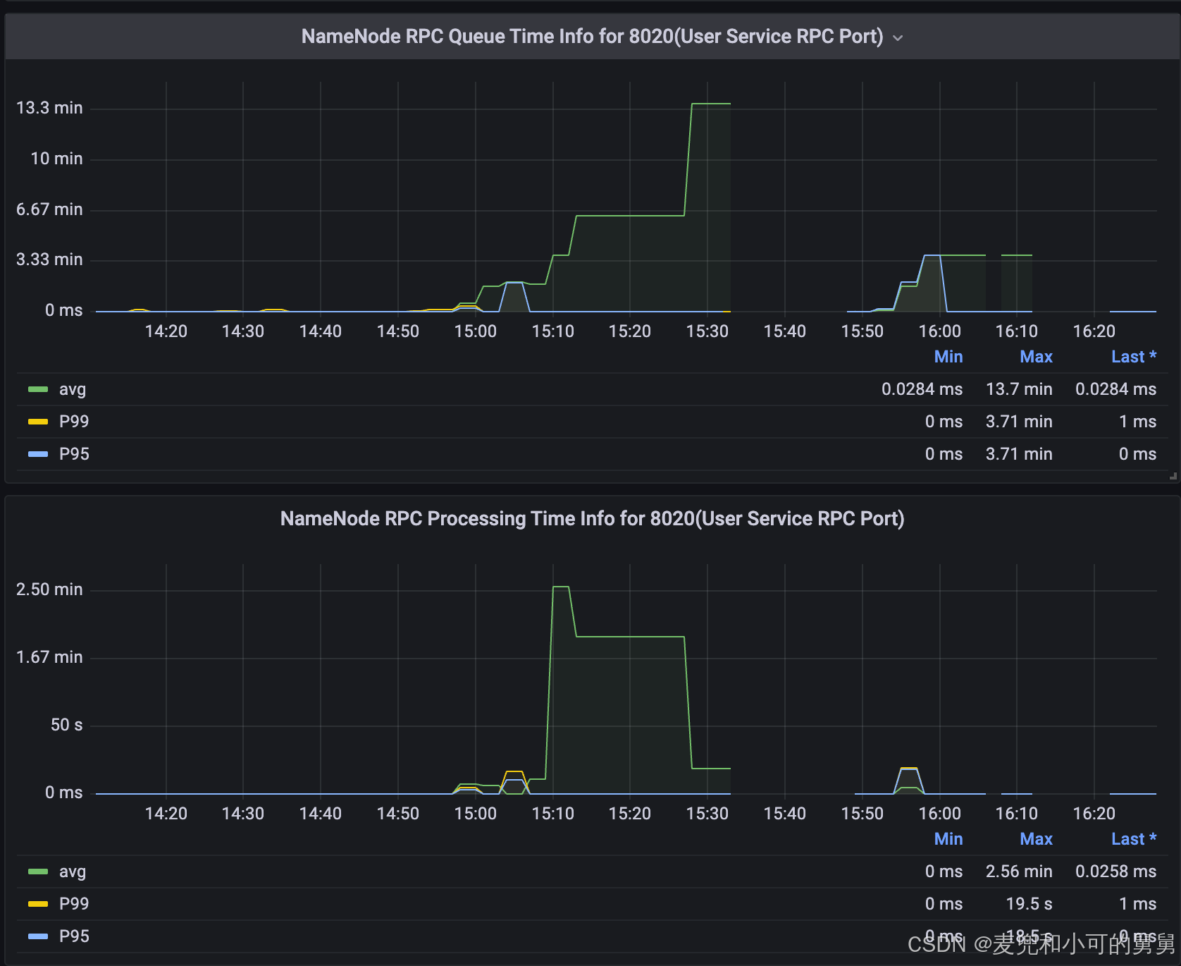Click yellow P99 swatch in Processing Time legend
The image size is (1181, 966).
point(38,904)
